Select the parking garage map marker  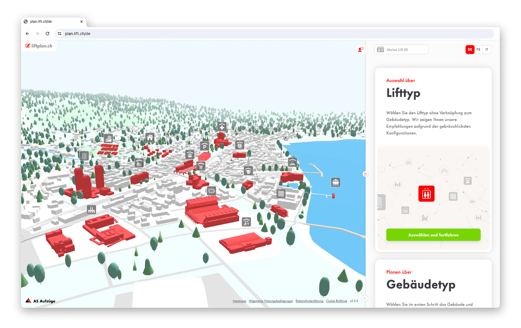205,146
